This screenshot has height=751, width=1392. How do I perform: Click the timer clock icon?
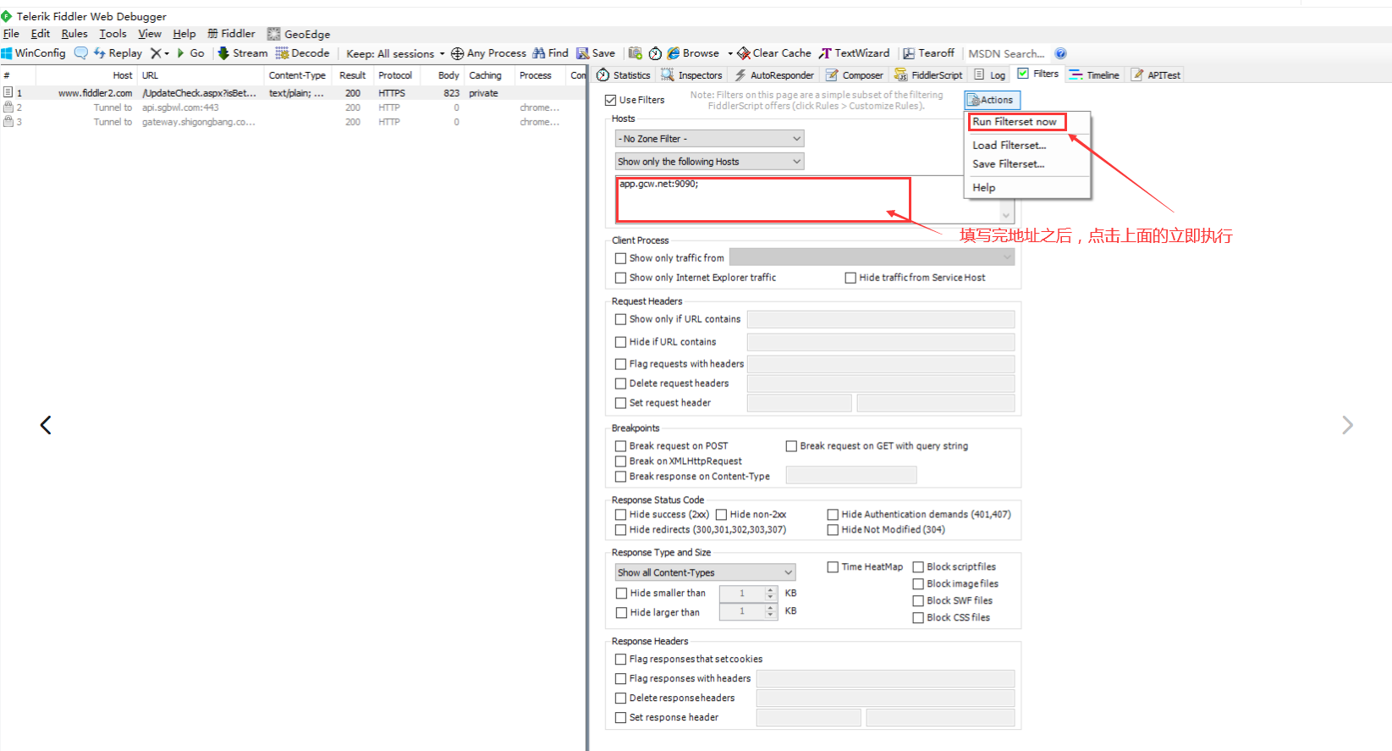[655, 52]
